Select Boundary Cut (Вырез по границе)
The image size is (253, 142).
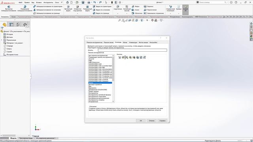coord(101,13)
